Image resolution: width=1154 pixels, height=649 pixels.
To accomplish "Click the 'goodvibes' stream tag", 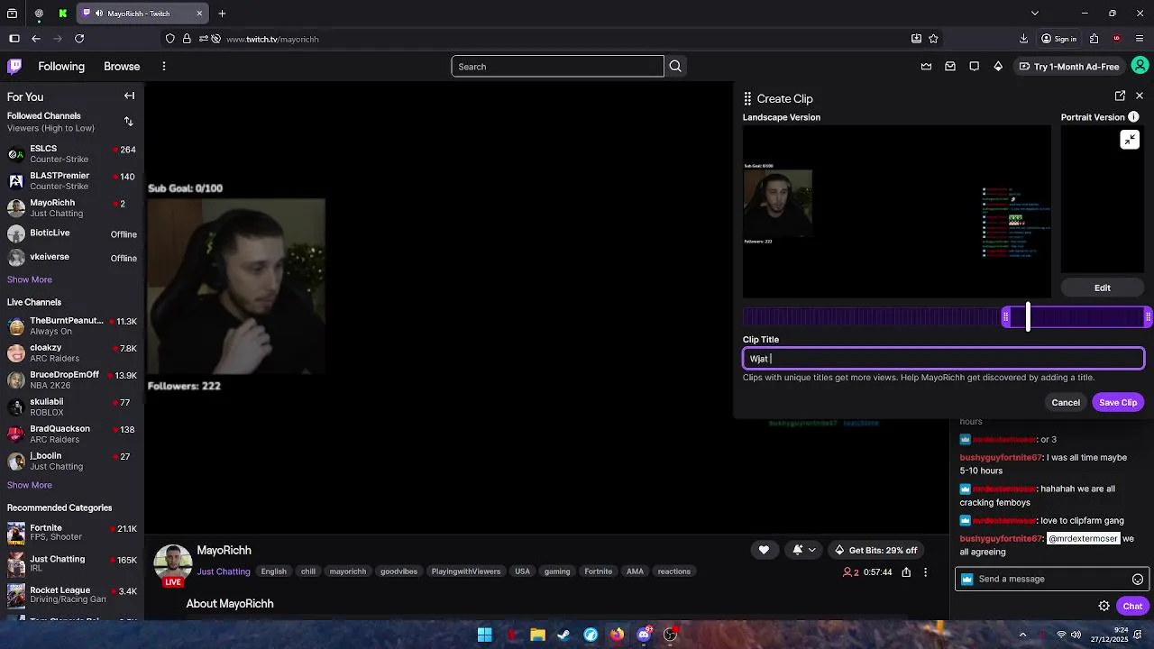I will pyautogui.click(x=398, y=571).
